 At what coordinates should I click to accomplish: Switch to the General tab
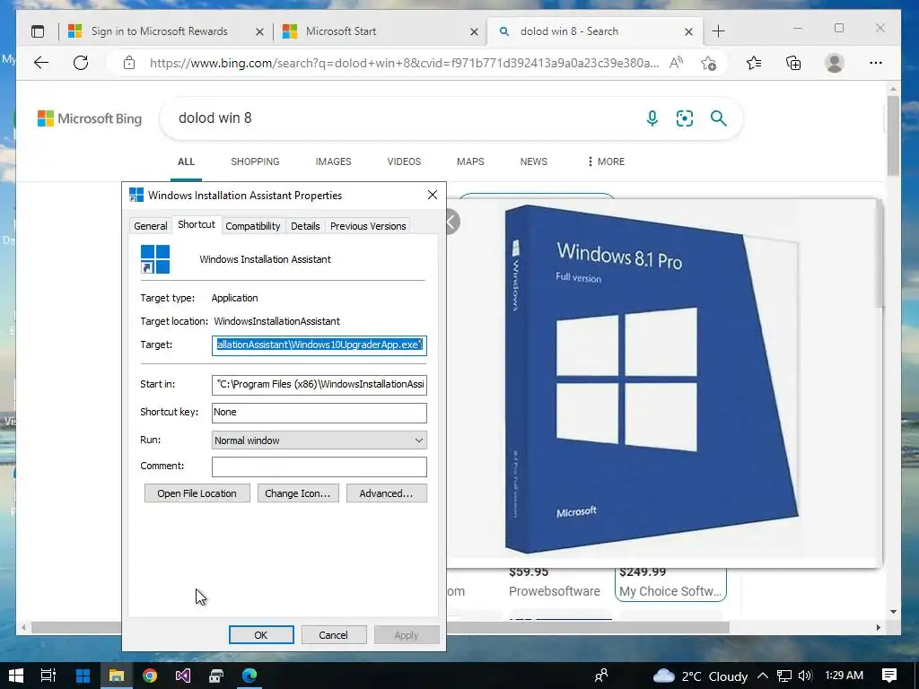click(x=151, y=226)
